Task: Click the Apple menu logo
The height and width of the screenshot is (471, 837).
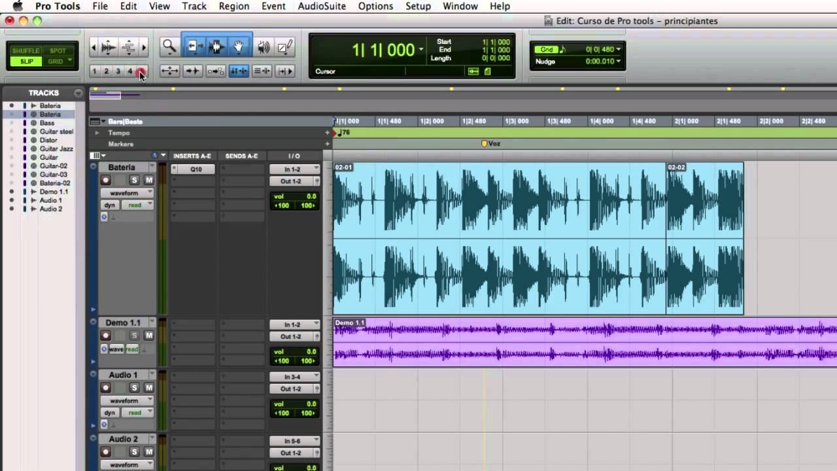Action: click(18, 7)
